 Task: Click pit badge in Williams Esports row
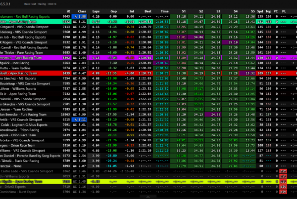[283, 176]
